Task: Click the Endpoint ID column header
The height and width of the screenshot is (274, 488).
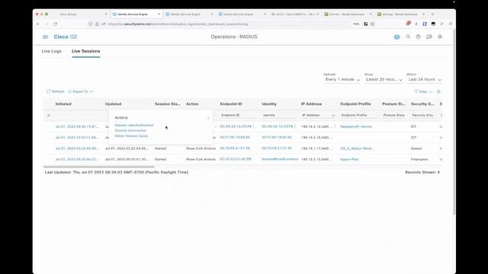Action: coord(231,104)
